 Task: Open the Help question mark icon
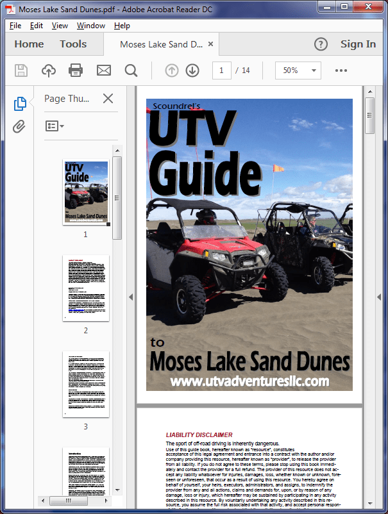coord(321,44)
